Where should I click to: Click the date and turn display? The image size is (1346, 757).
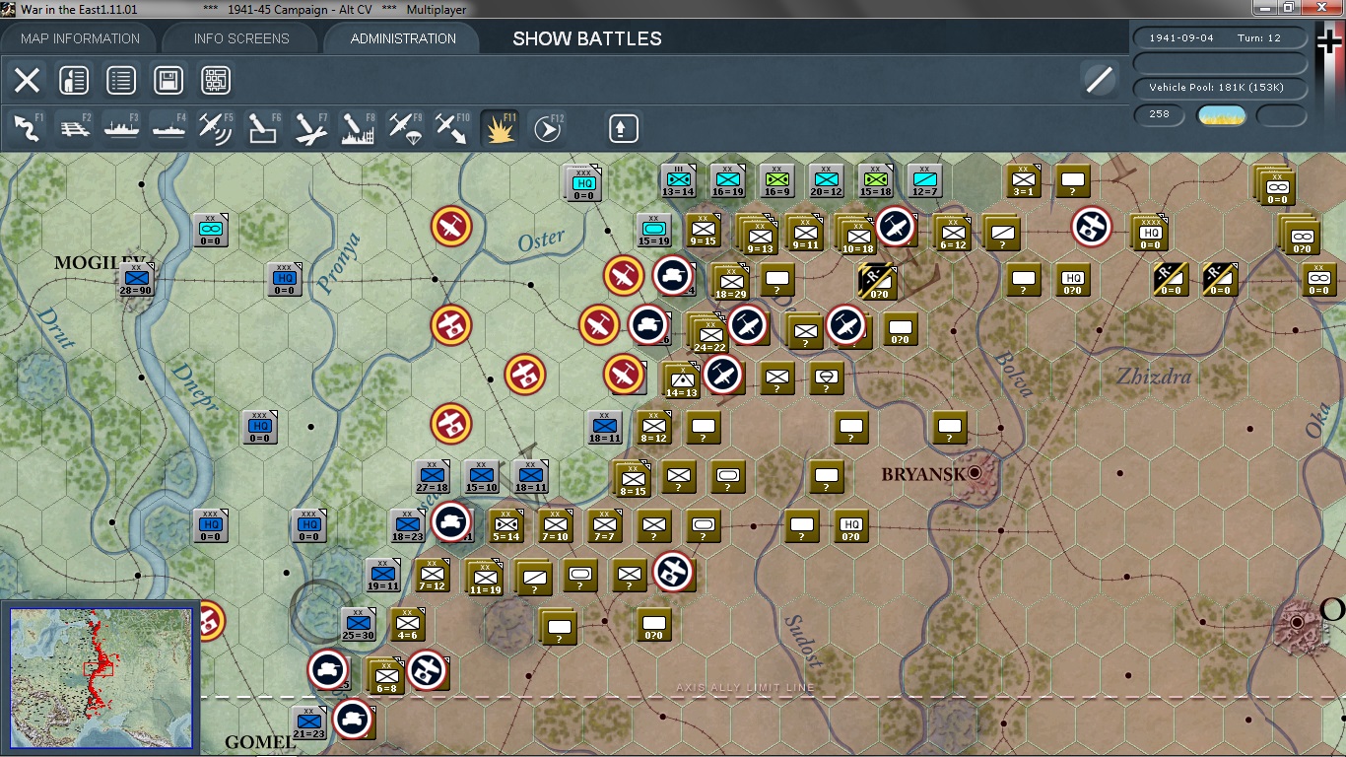coord(1222,38)
